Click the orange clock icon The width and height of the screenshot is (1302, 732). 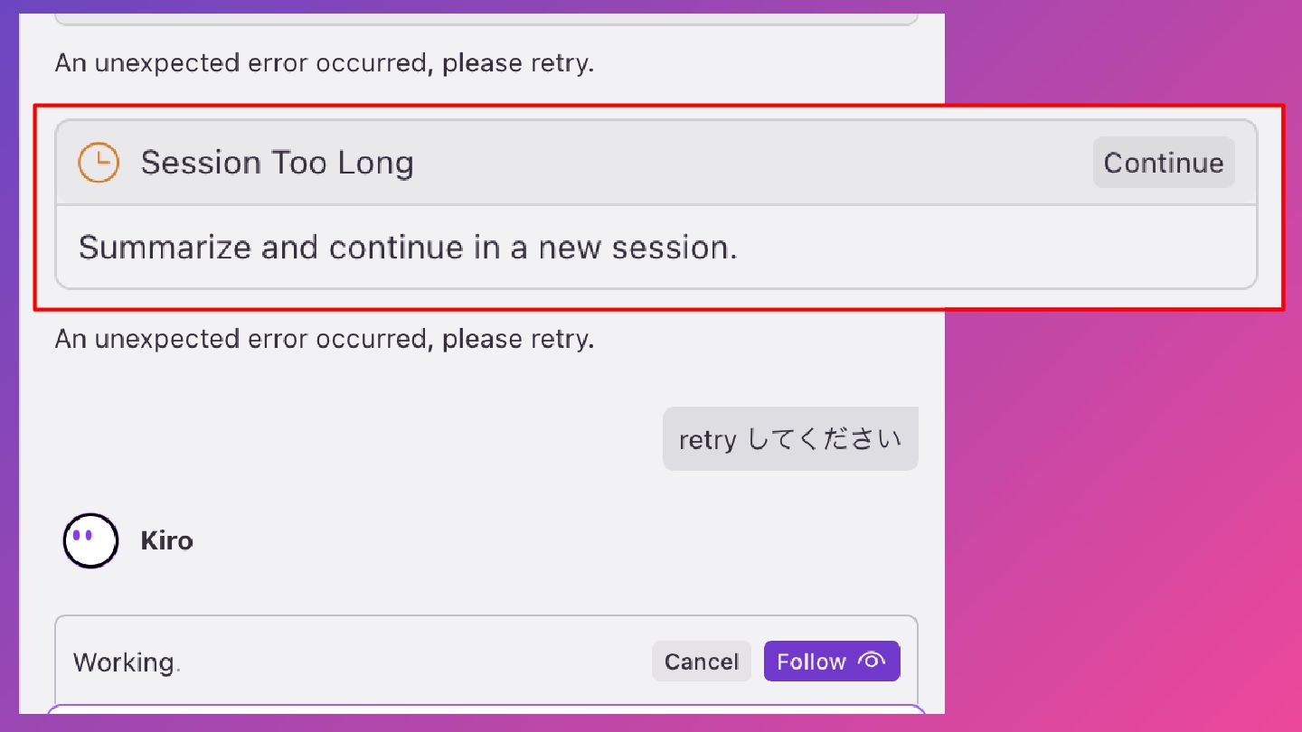pyautogui.click(x=98, y=163)
